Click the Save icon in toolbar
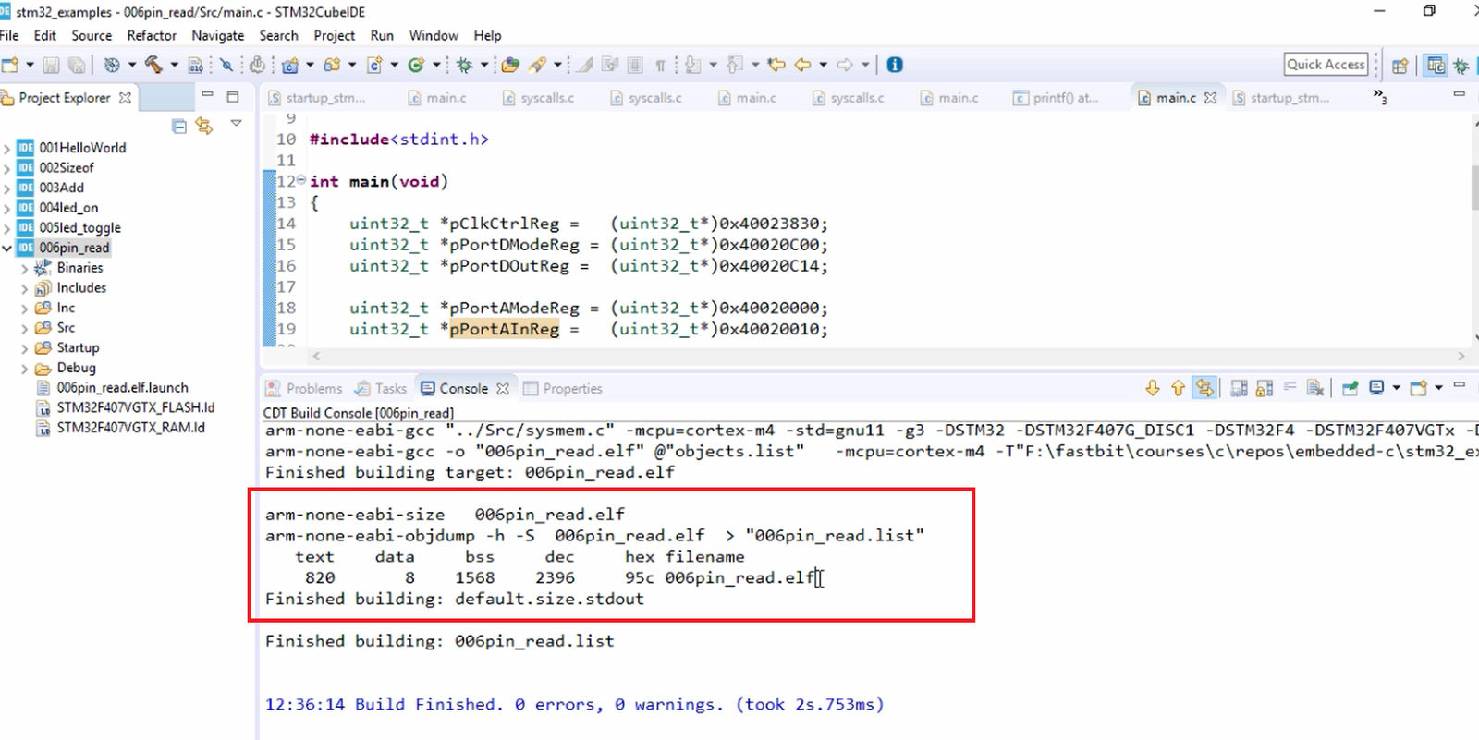The width and height of the screenshot is (1479, 740). (52, 65)
